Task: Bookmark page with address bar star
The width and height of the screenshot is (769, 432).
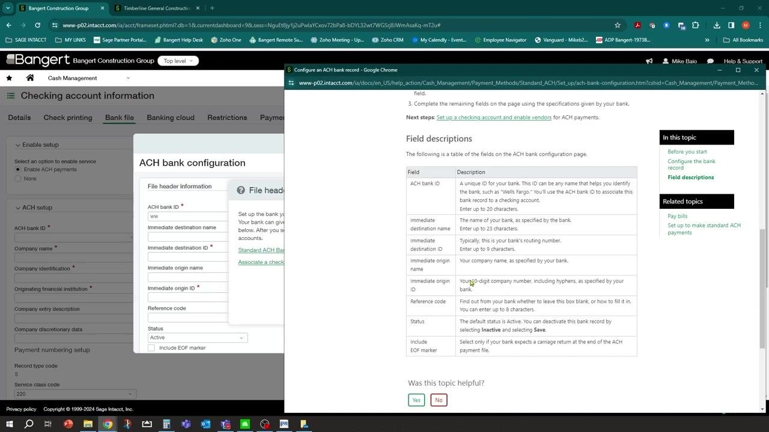Action: [617, 25]
